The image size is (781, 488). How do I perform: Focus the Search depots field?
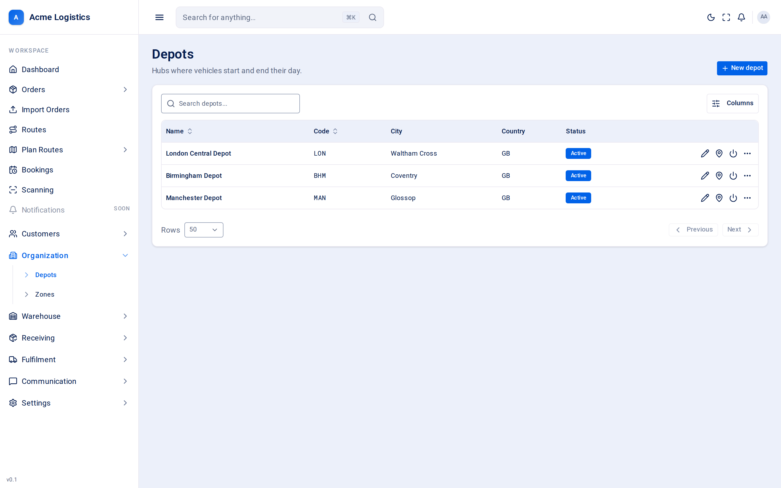pos(231,104)
